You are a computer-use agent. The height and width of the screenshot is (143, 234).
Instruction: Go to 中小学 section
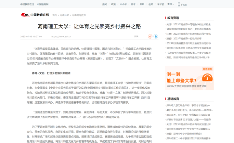pos(123,5)
